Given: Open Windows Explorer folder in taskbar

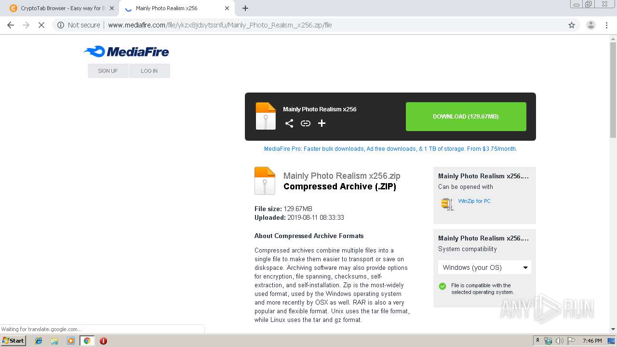Looking at the screenshot, I should pyautogui.click(x=54, y=341).
